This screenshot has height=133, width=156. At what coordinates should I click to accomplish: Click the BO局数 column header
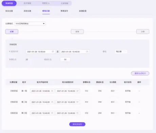pyautogui.click(x=113, y=82)
